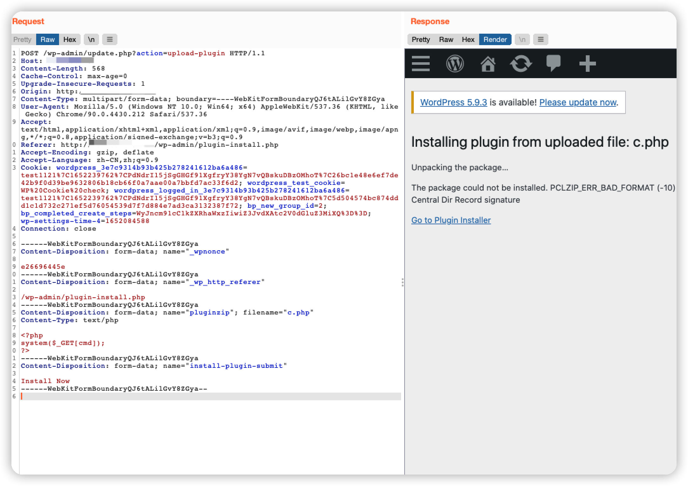Screen dimensions: 688x486
Task: Open the WordPress 5.9.3 link
Action: coord(453,102)
